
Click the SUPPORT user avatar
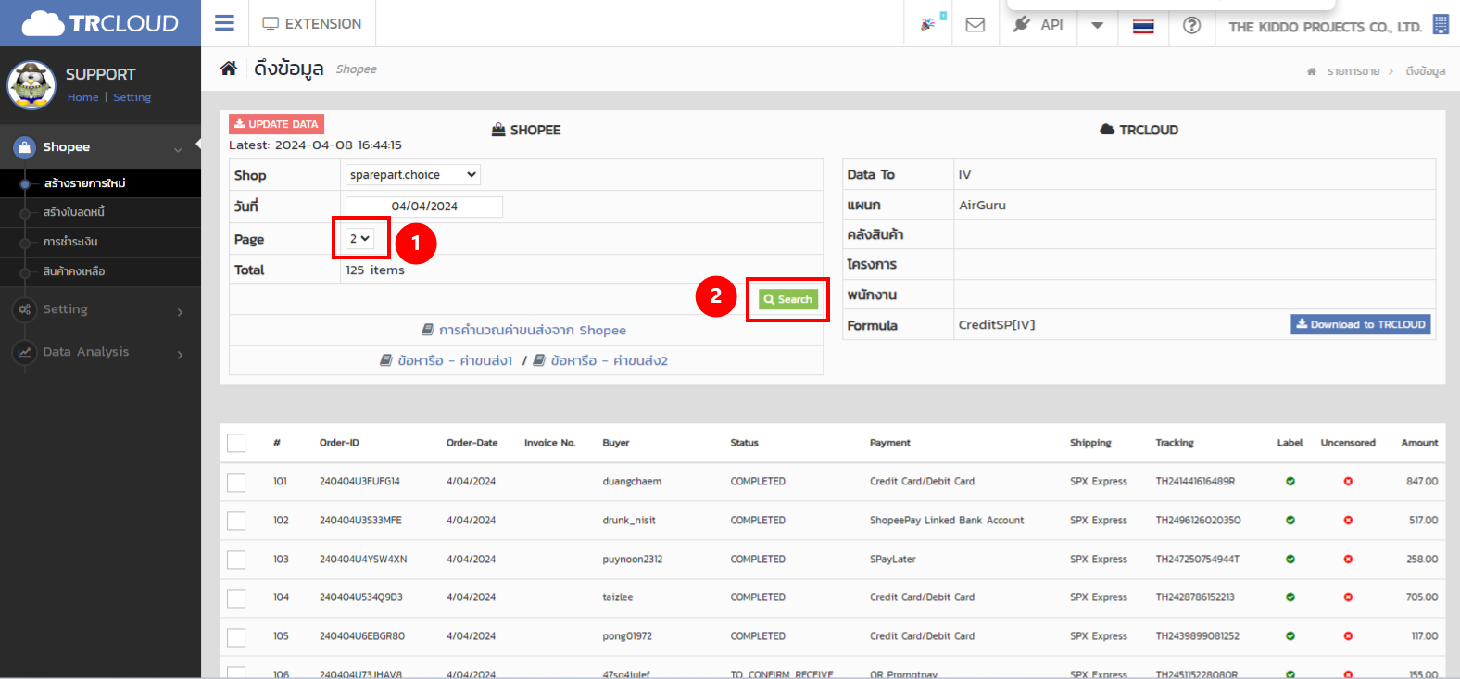(31, 85)
